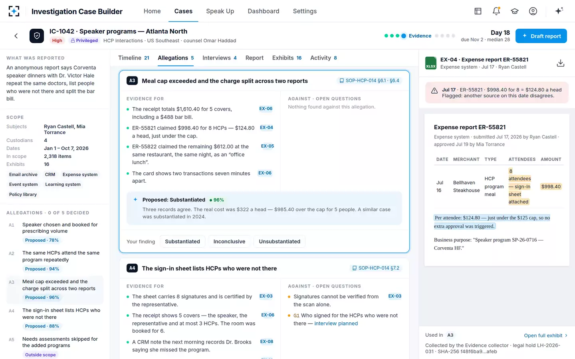The image size is (575, 359).
Task: Open Dashboard from top navigation
Action: click(264, 11)
